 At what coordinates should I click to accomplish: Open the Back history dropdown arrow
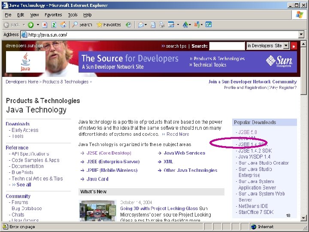click(24, 24)
